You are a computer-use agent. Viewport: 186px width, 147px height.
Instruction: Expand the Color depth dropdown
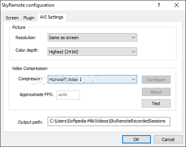(92, 52)
